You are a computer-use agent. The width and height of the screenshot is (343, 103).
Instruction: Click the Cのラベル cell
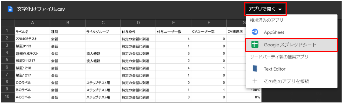coord(24,83)
